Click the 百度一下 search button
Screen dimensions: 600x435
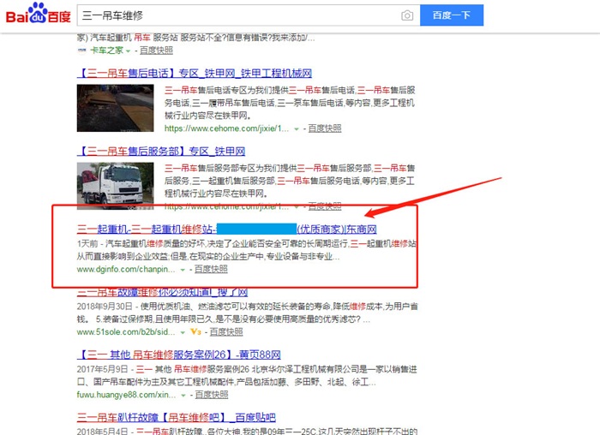452,15
